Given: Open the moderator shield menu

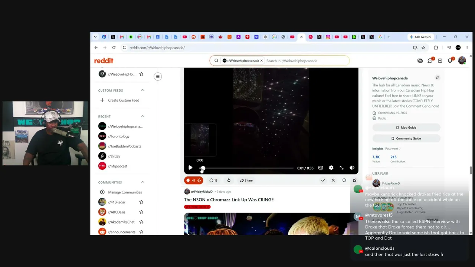Looking at the screenshot, I should point(344,181).
